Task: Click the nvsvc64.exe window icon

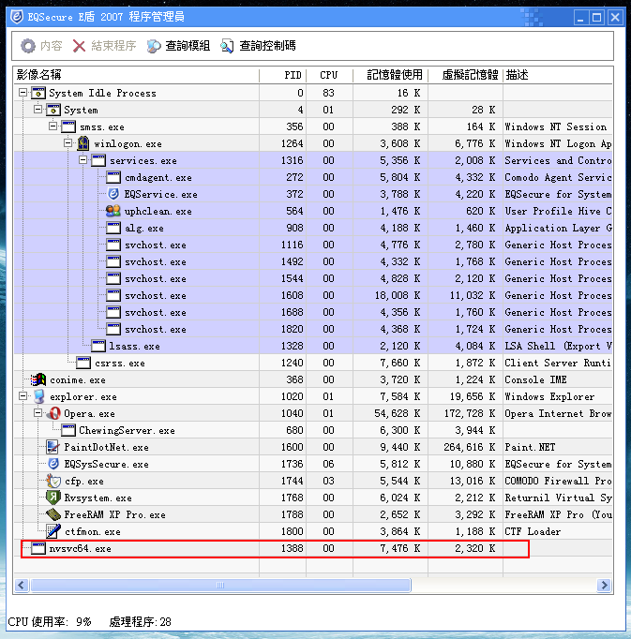Action: click(38, 548)
